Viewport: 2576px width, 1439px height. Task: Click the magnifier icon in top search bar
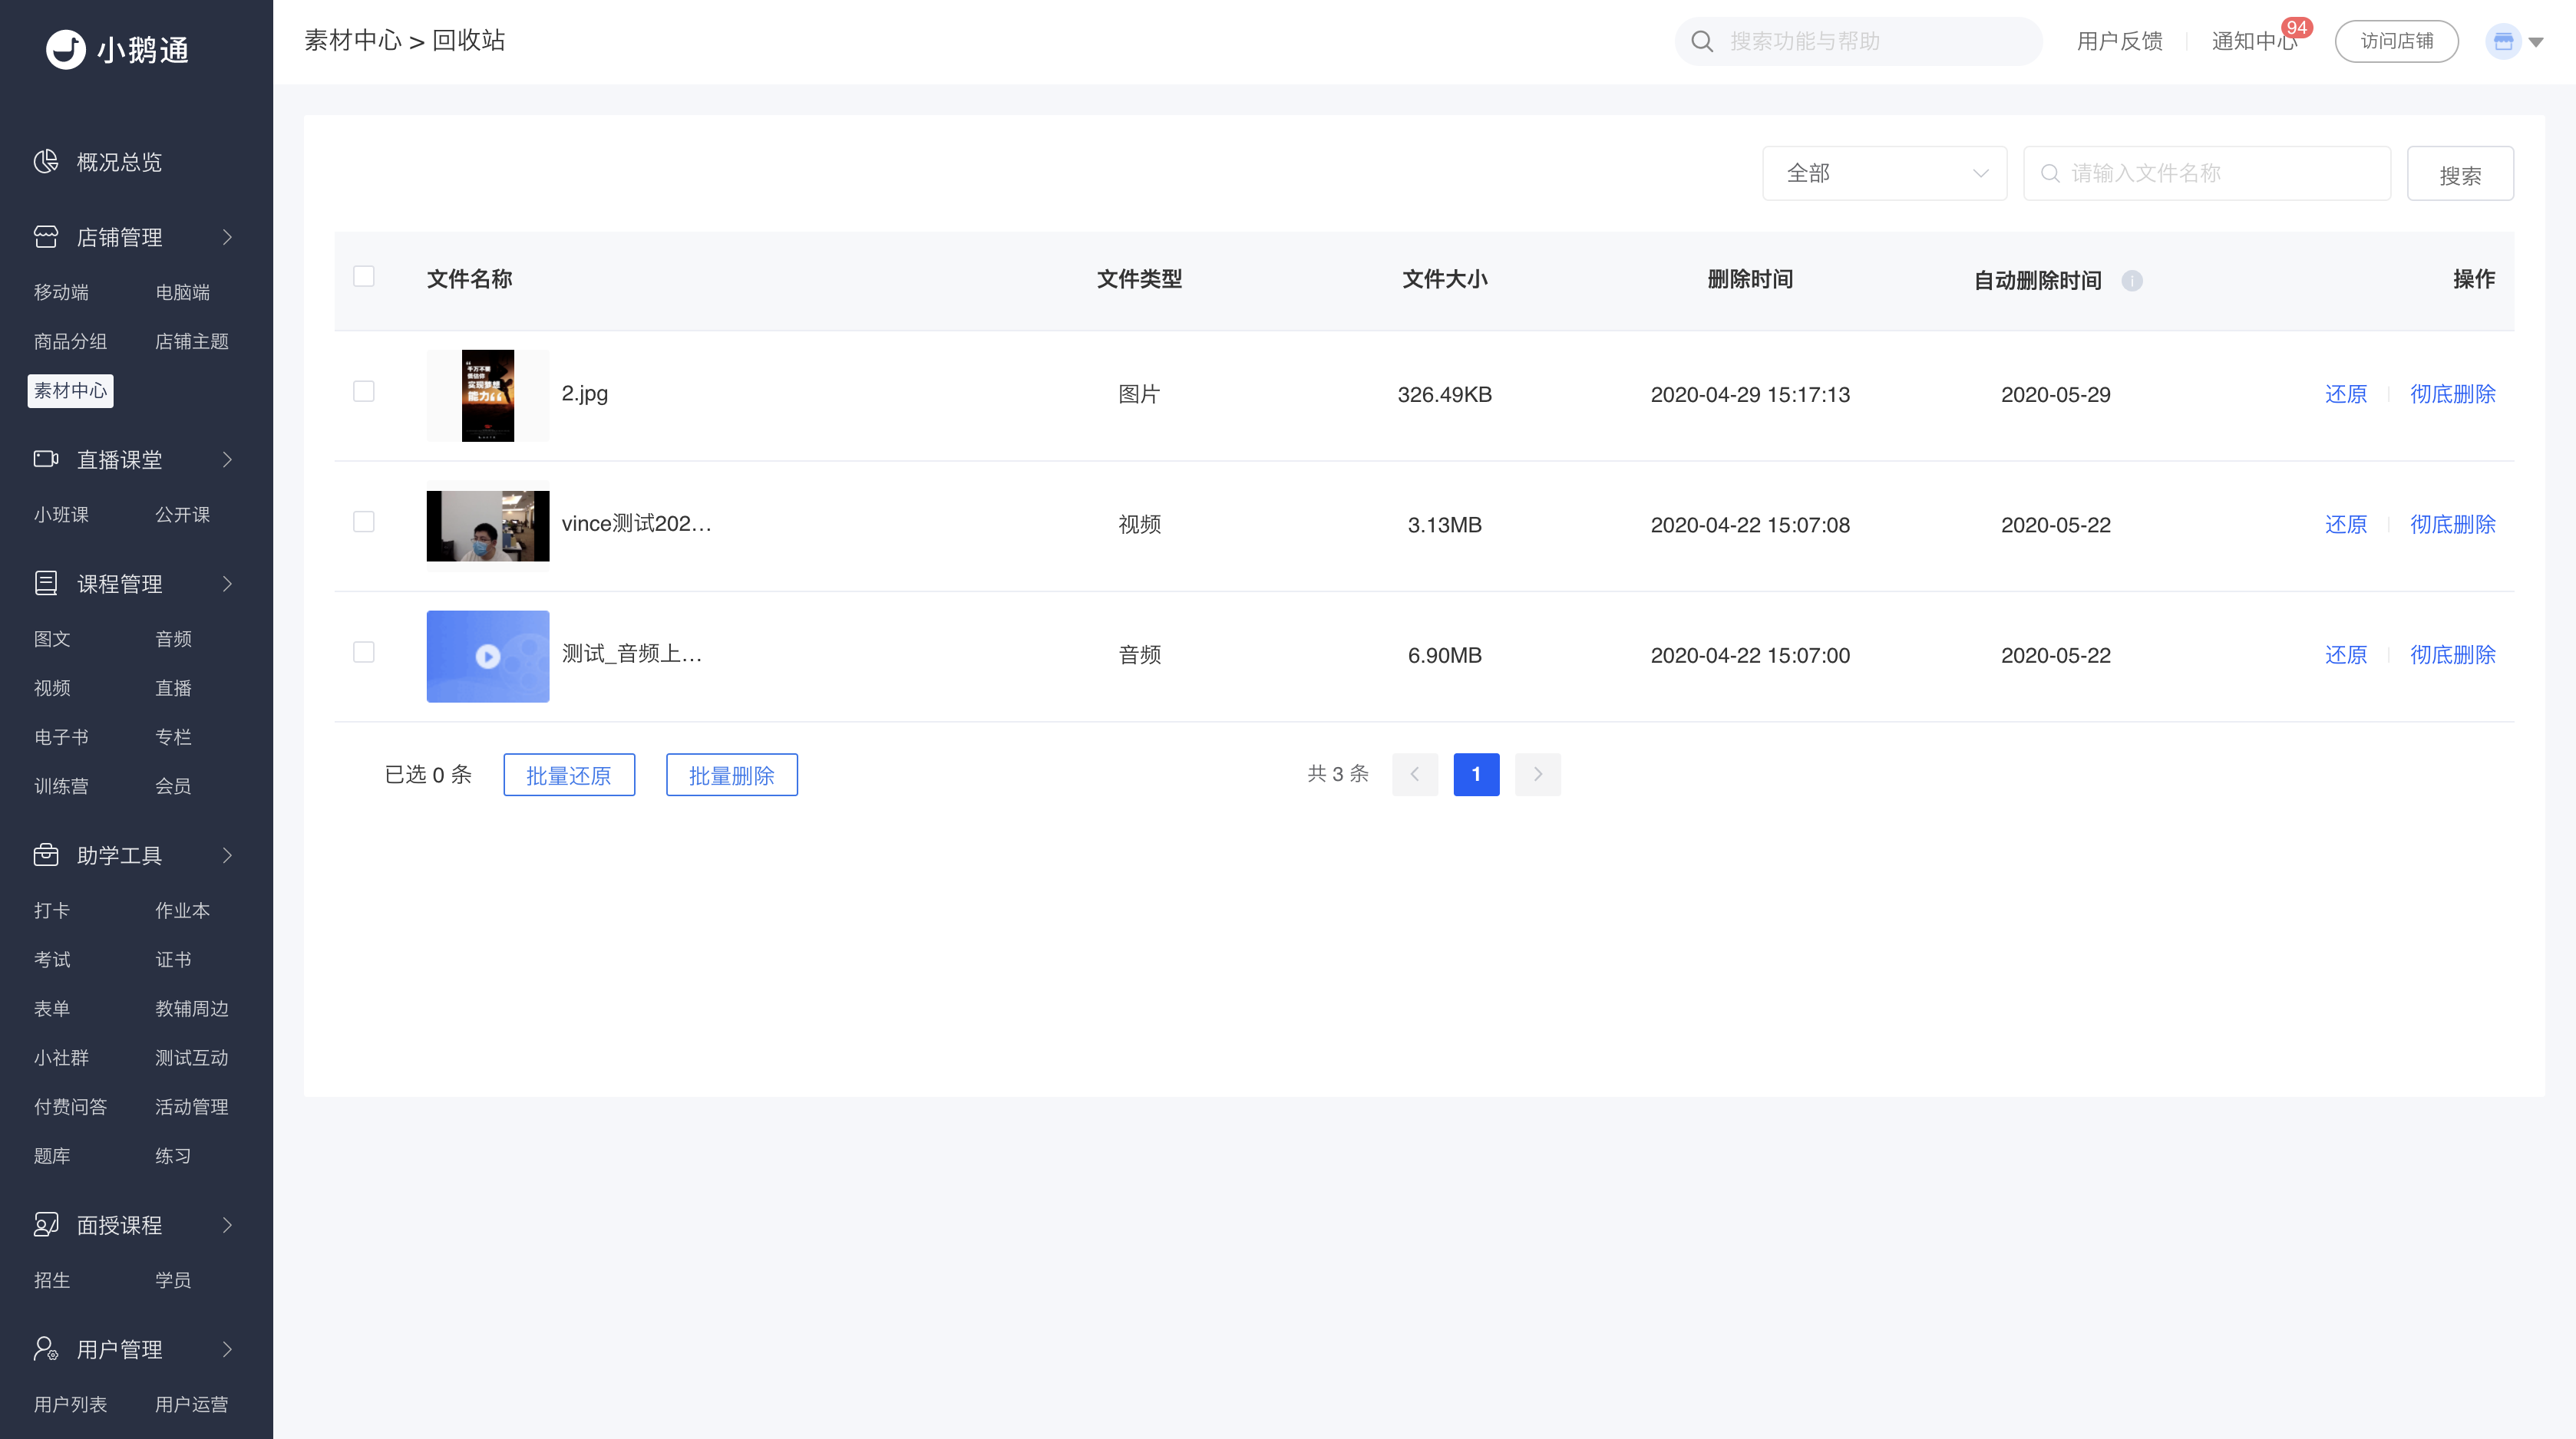[1702, 41]
